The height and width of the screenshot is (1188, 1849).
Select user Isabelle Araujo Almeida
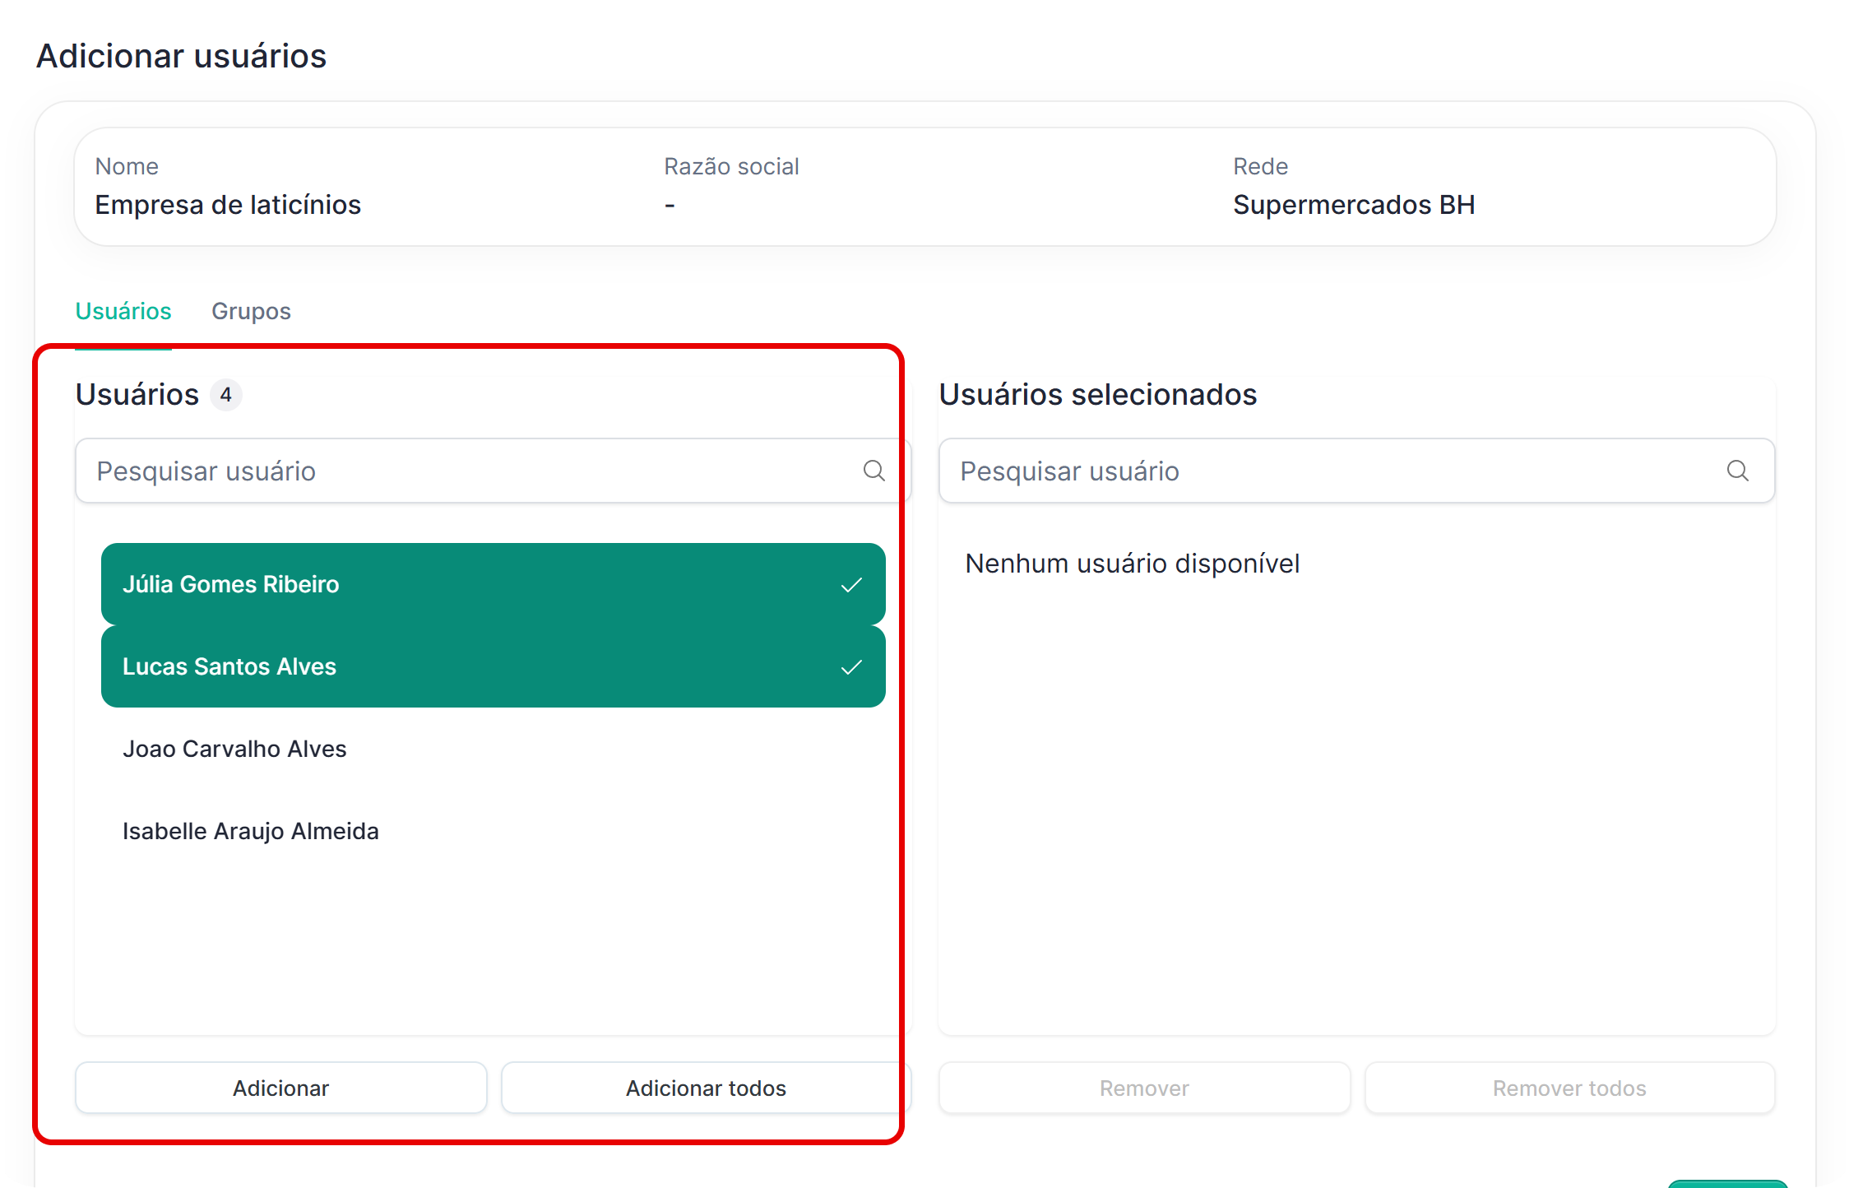pyautogui.click(x=251, y=831)
